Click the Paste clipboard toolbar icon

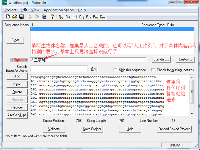click(x=44, y=17)
